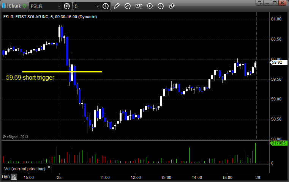Click the 59.50 price axis label
This screenshot has width=289, height=182.
276,79
